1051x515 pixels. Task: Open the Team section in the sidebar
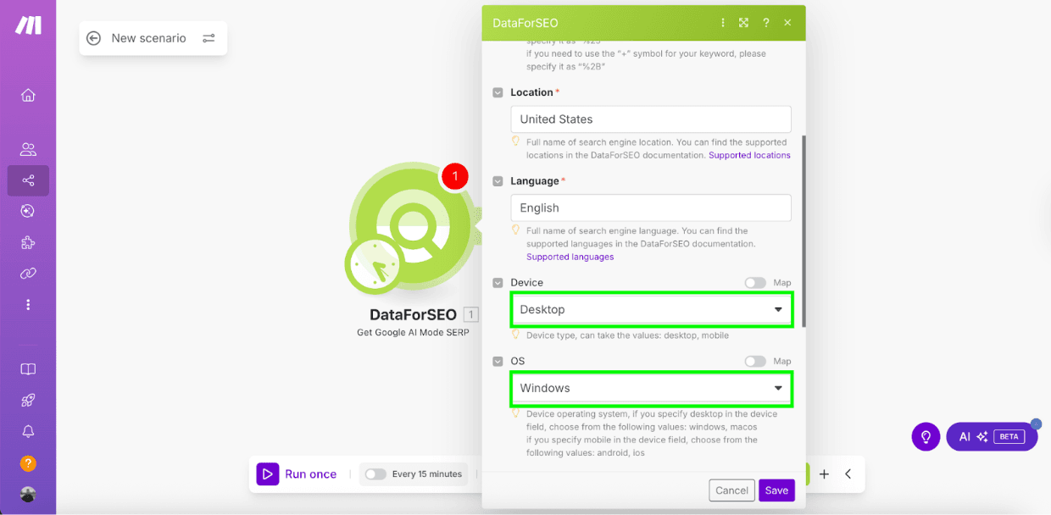[x=28, y=149]
